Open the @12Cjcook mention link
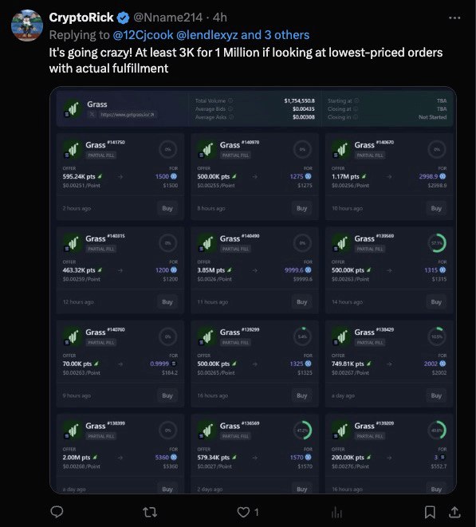 143,35
